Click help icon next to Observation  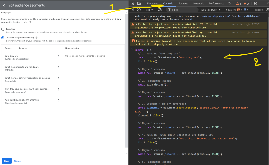click(x=36, y=38)
